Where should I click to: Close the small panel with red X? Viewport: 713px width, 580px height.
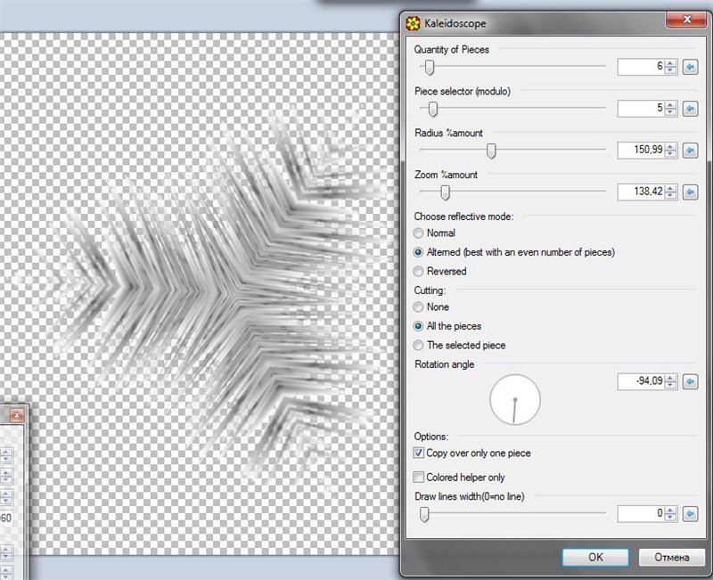click(x=17, y=415)
